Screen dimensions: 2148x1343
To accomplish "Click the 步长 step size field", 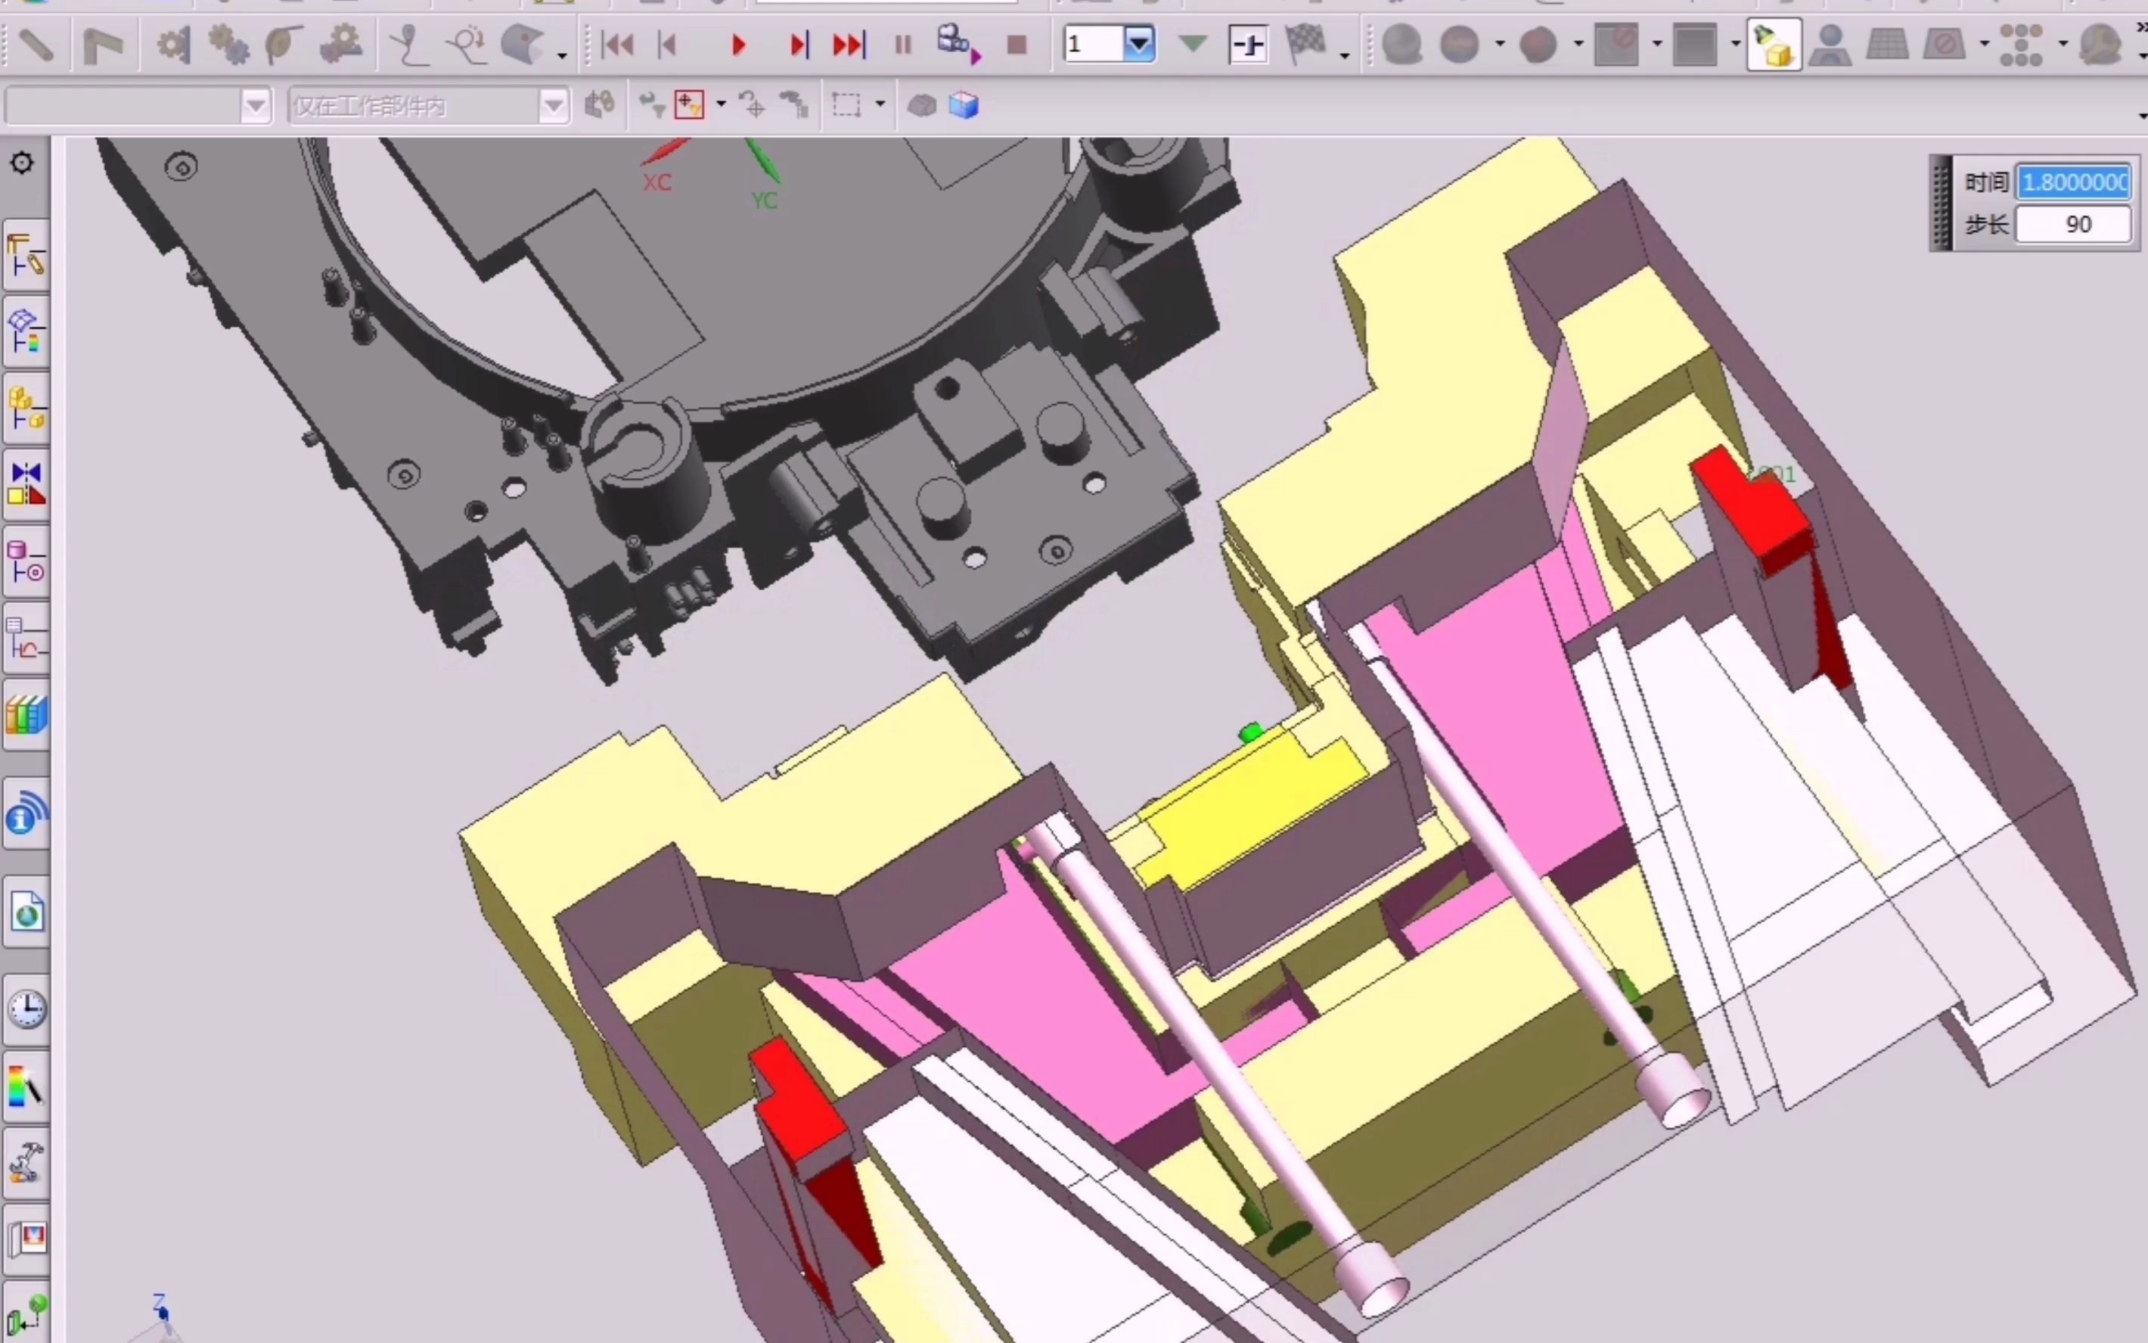I will point(2072,224).
